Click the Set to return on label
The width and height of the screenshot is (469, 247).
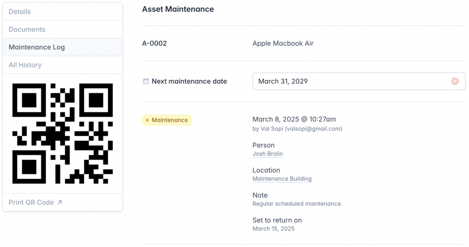click(277, 220)
